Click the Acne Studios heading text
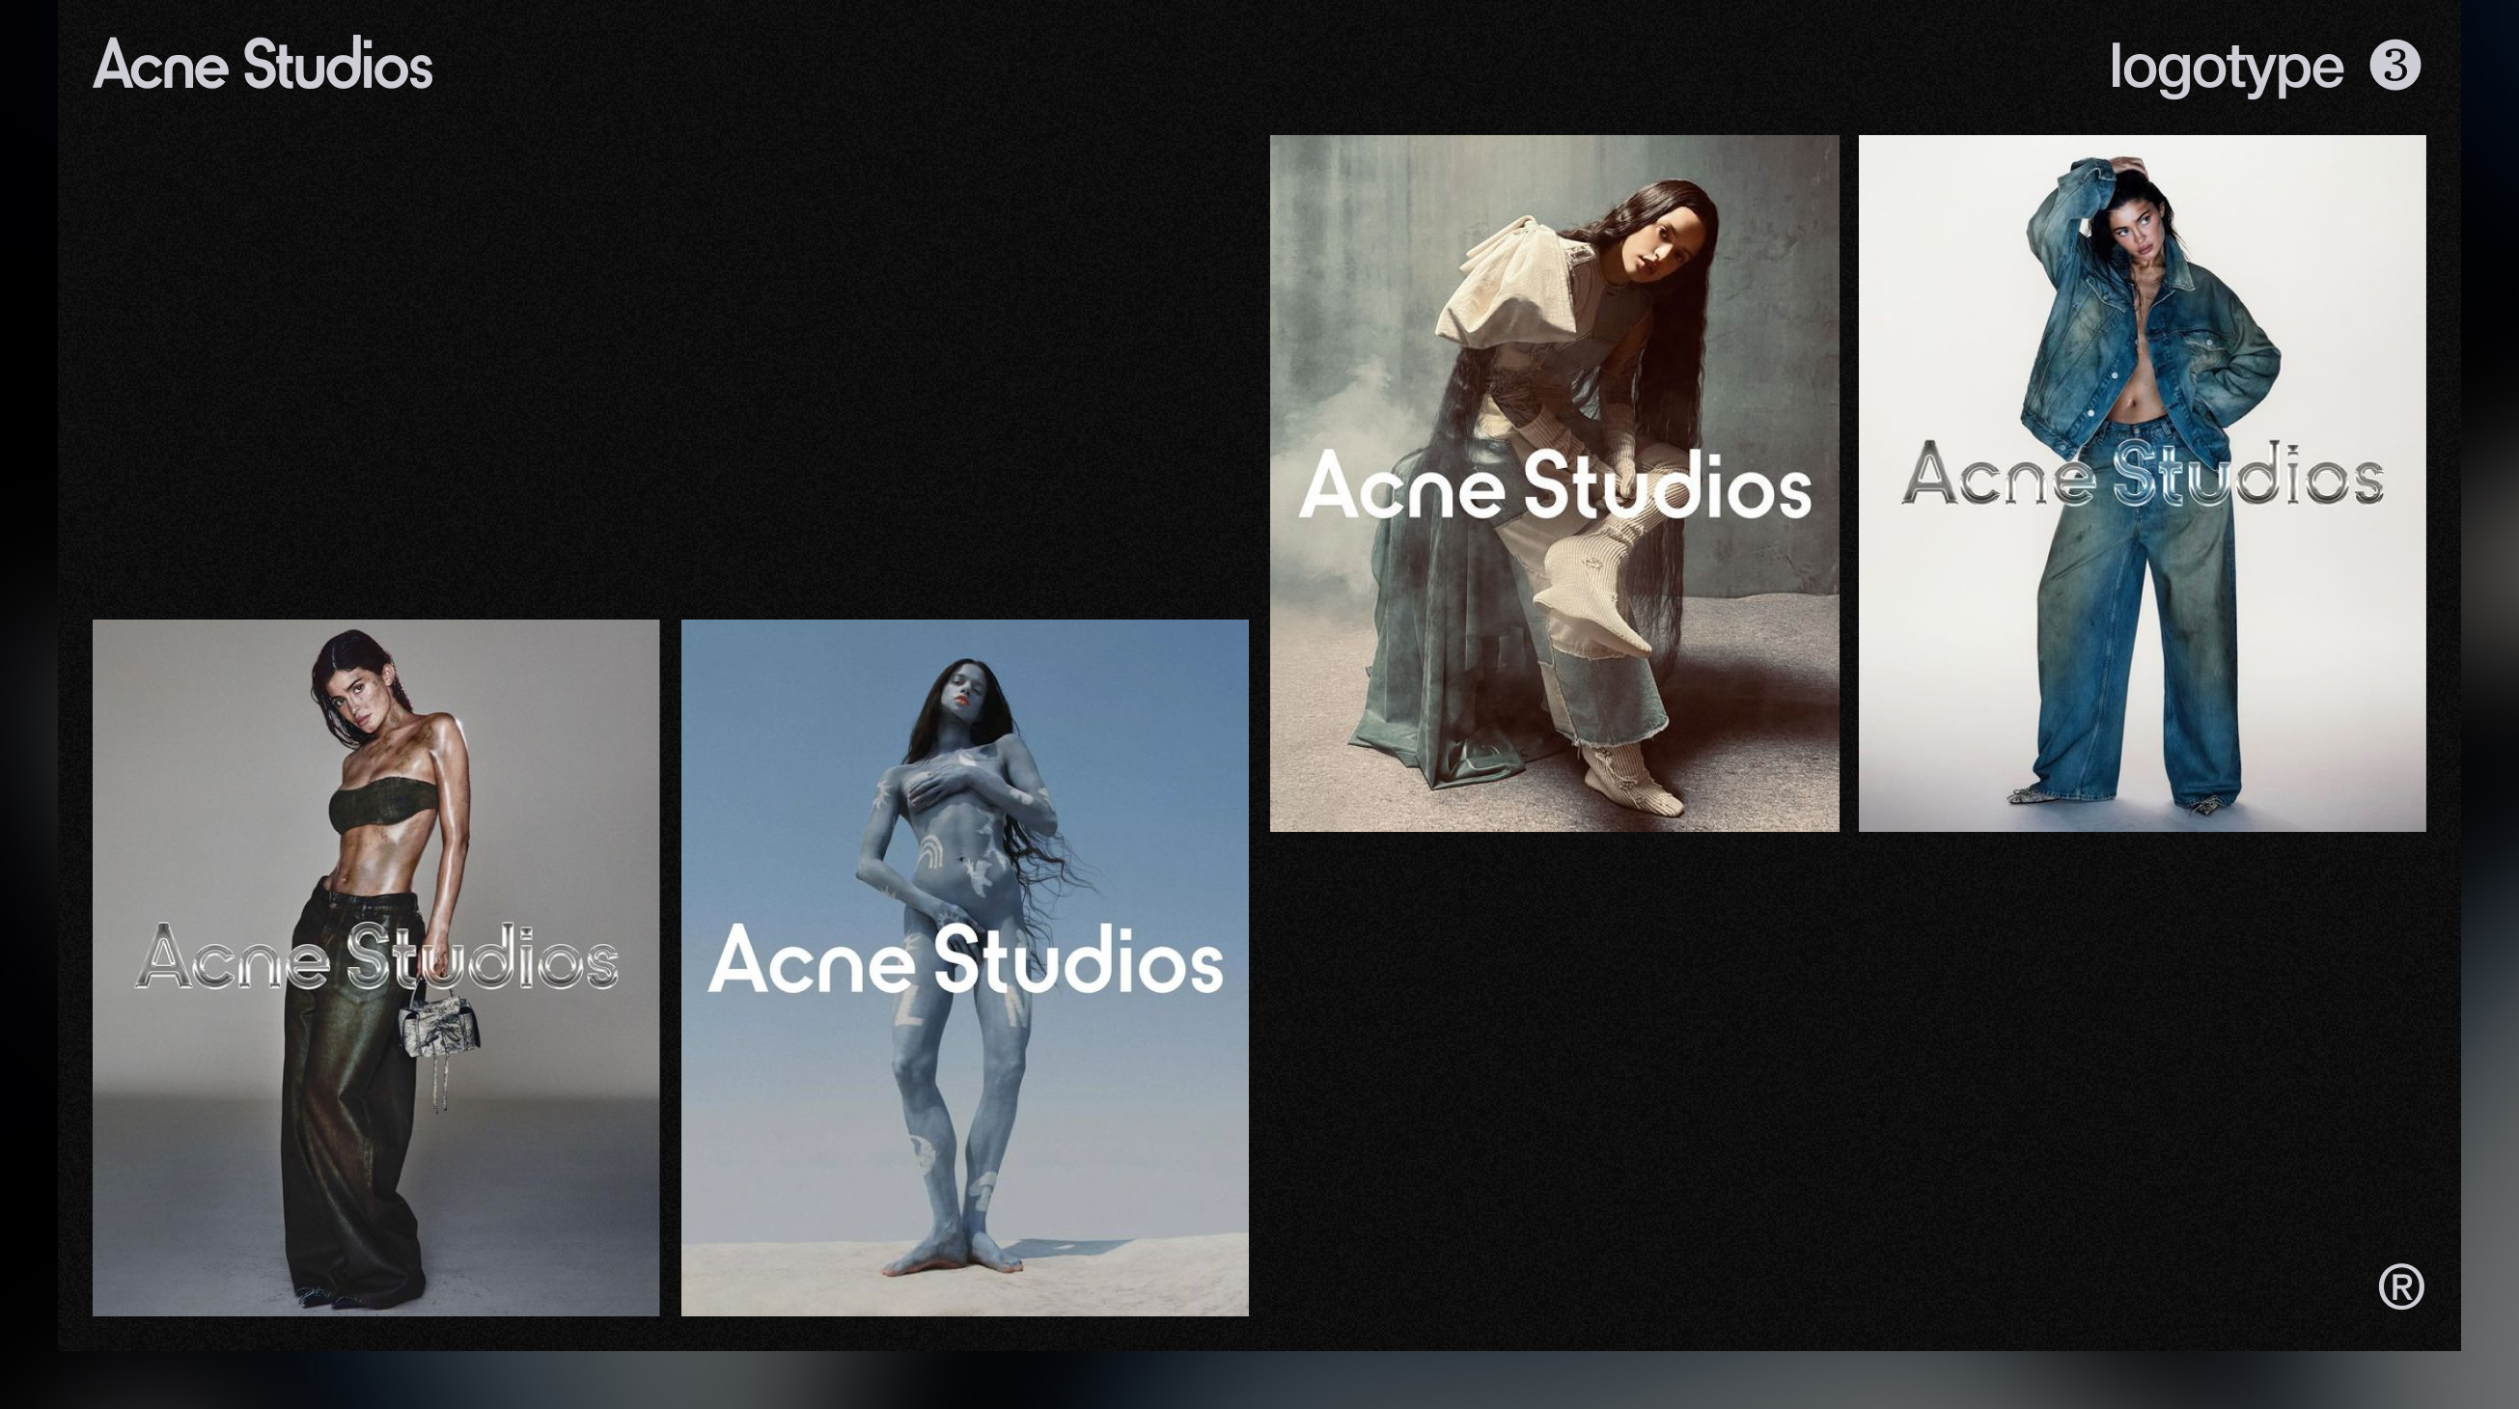The height and width of the screenshot is (1409, 2519). click(263, 66)
